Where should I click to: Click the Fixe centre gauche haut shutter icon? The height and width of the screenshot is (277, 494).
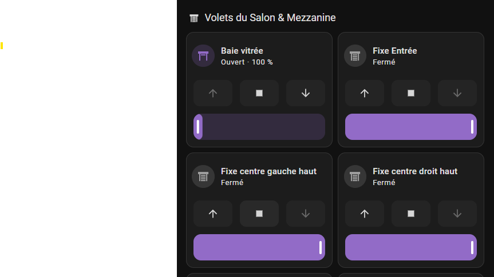tap(203, 176)
